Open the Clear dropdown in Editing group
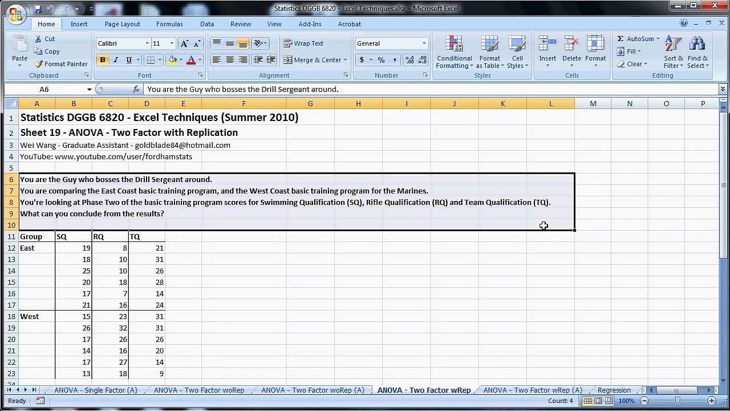 point(632,64)
